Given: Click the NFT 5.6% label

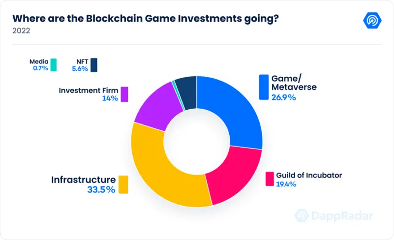Looking at the screenshot, I should tap(80, 65).
